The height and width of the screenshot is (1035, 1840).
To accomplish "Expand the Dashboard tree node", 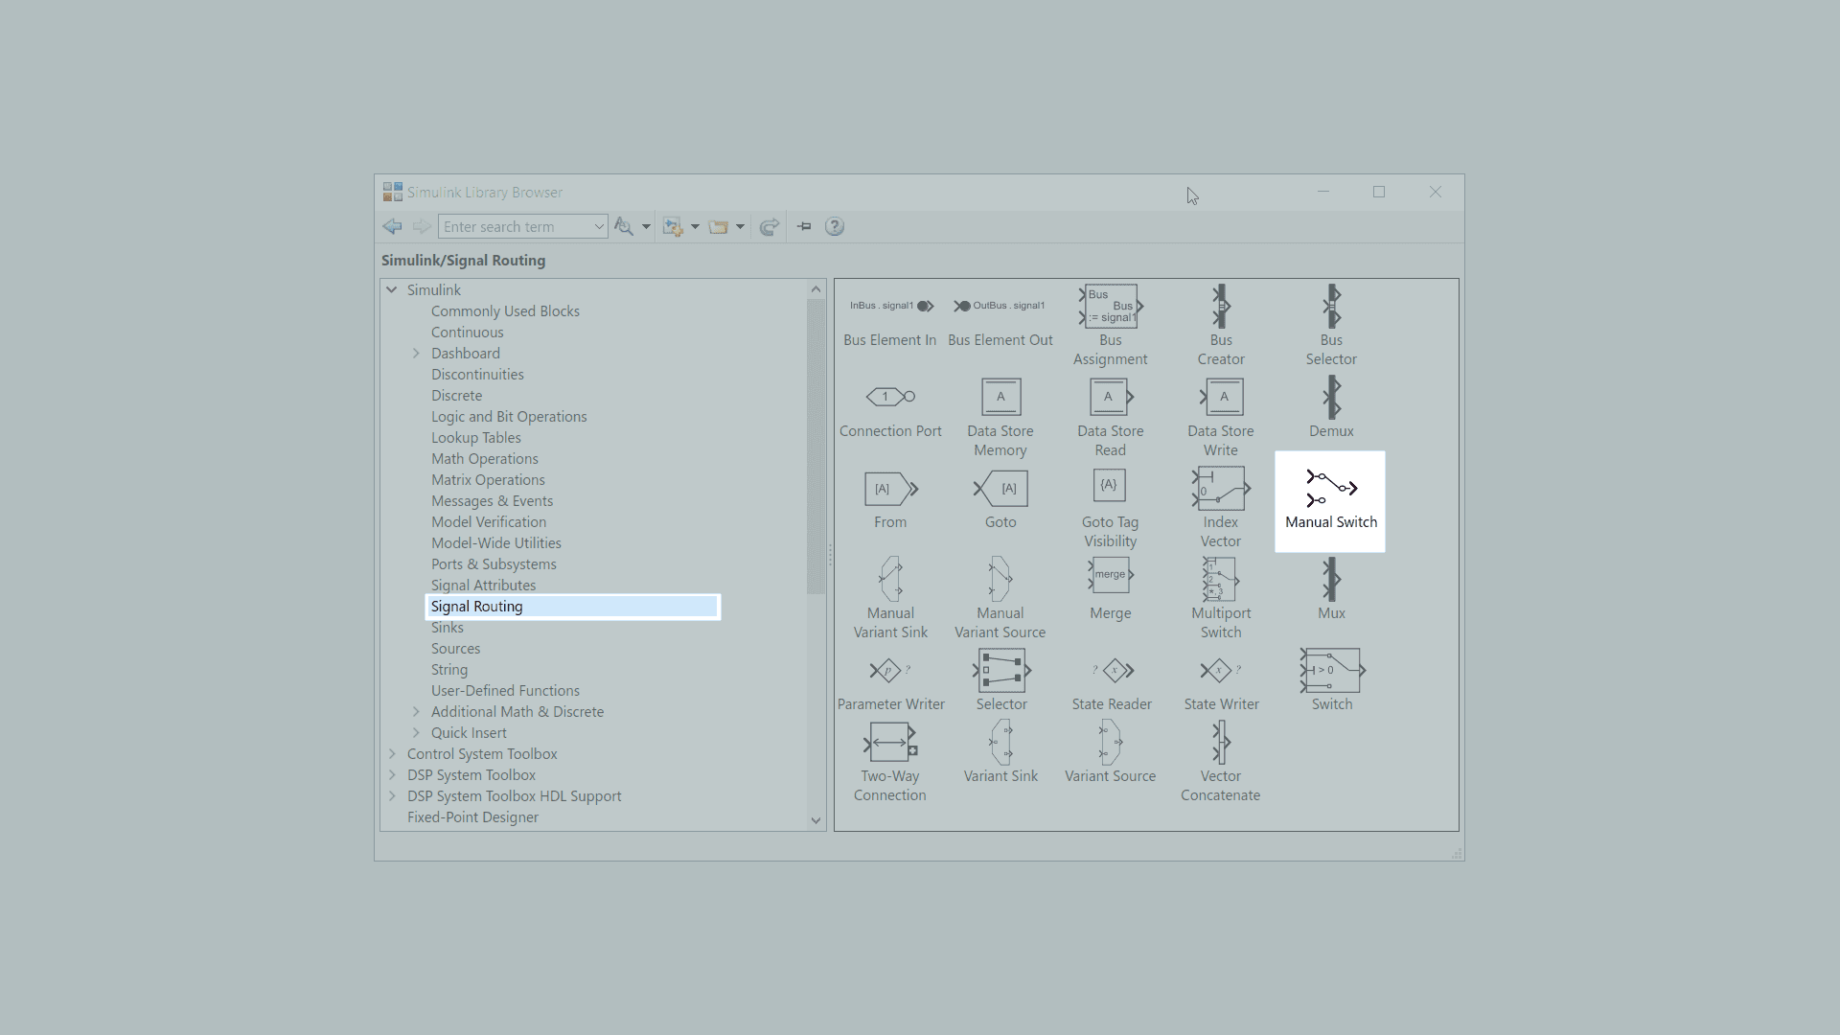I will point(416,354).
